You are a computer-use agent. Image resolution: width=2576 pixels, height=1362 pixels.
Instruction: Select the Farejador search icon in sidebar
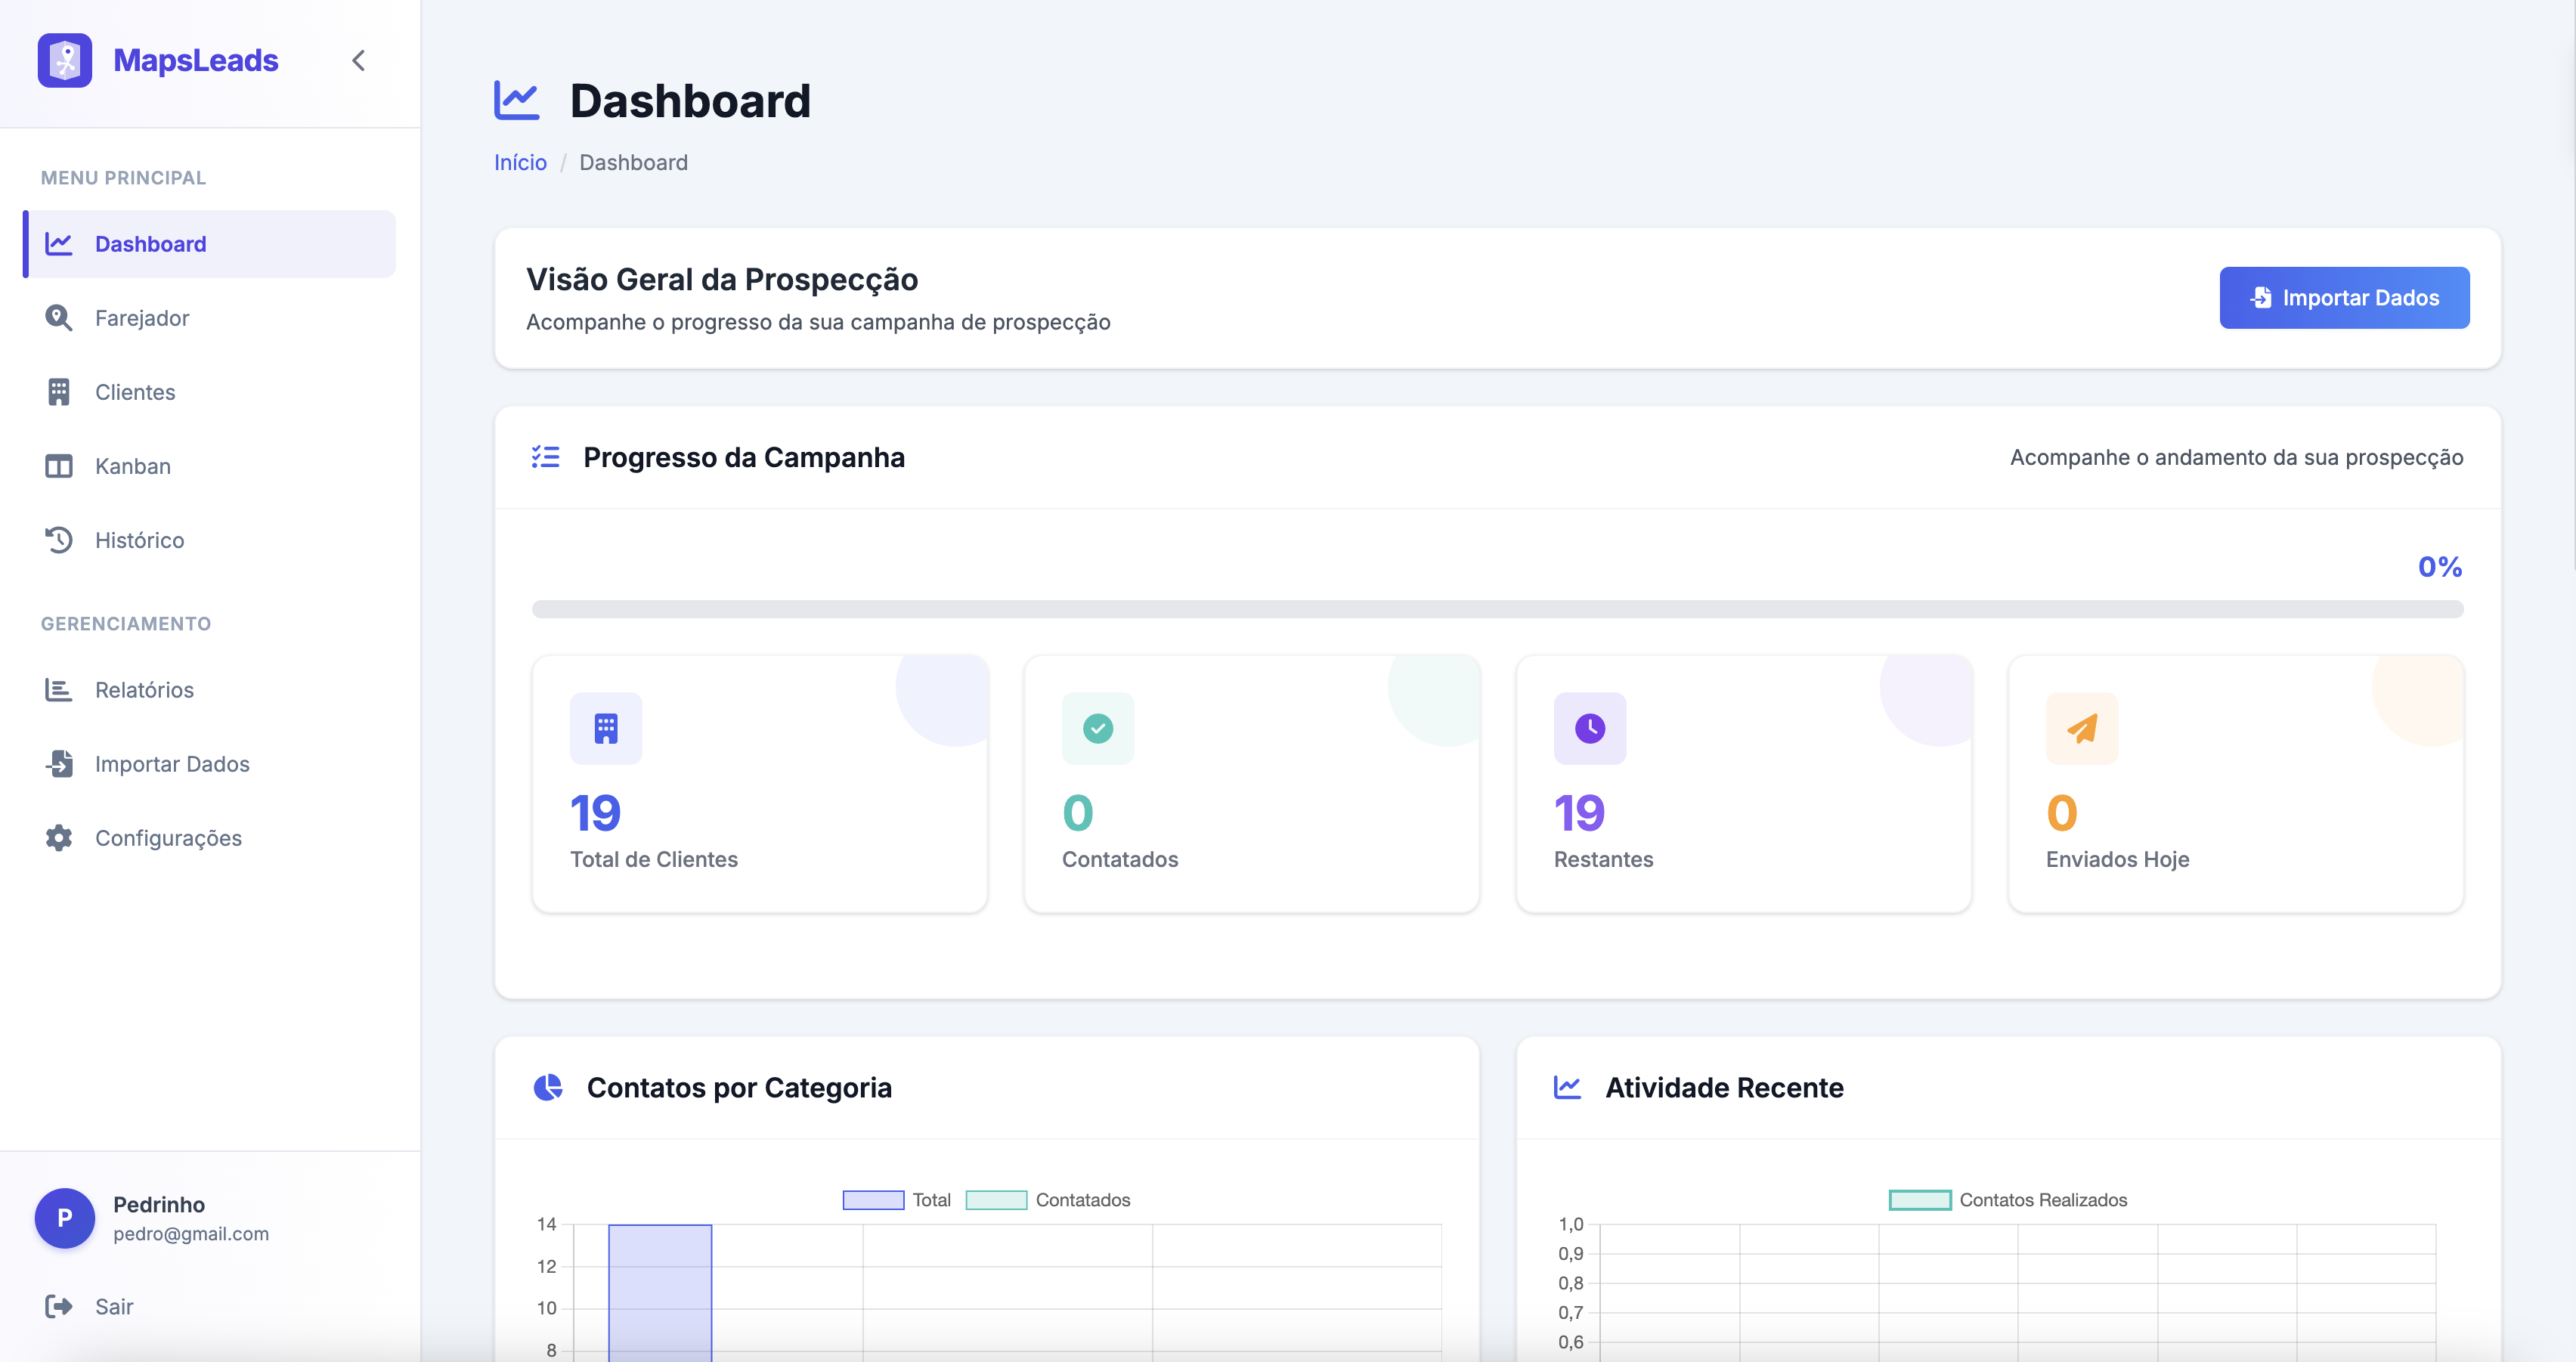(58, 318)
